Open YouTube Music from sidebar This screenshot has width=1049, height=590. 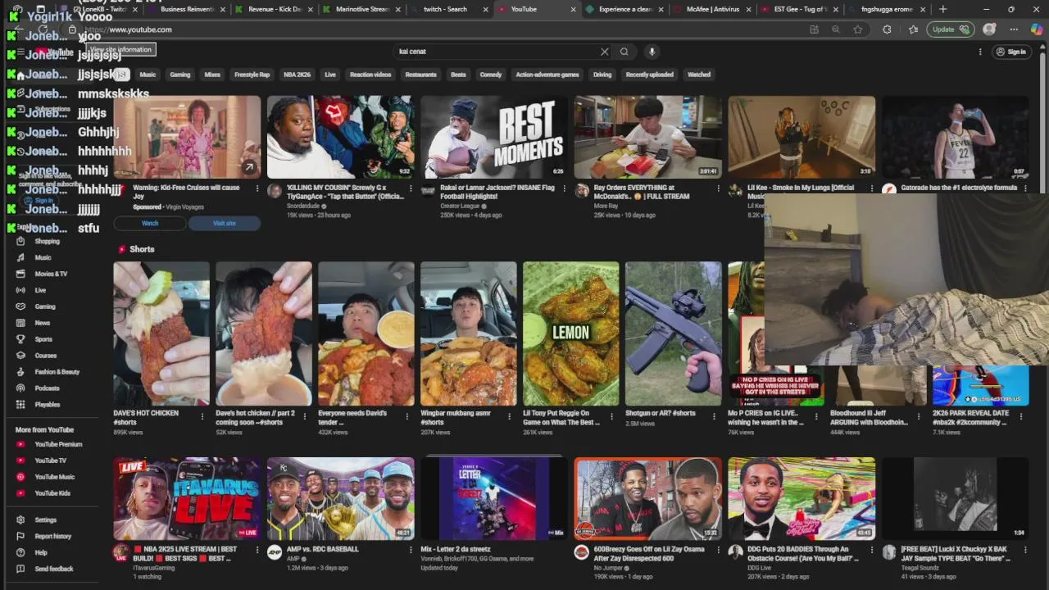click(x=54, y=477)
